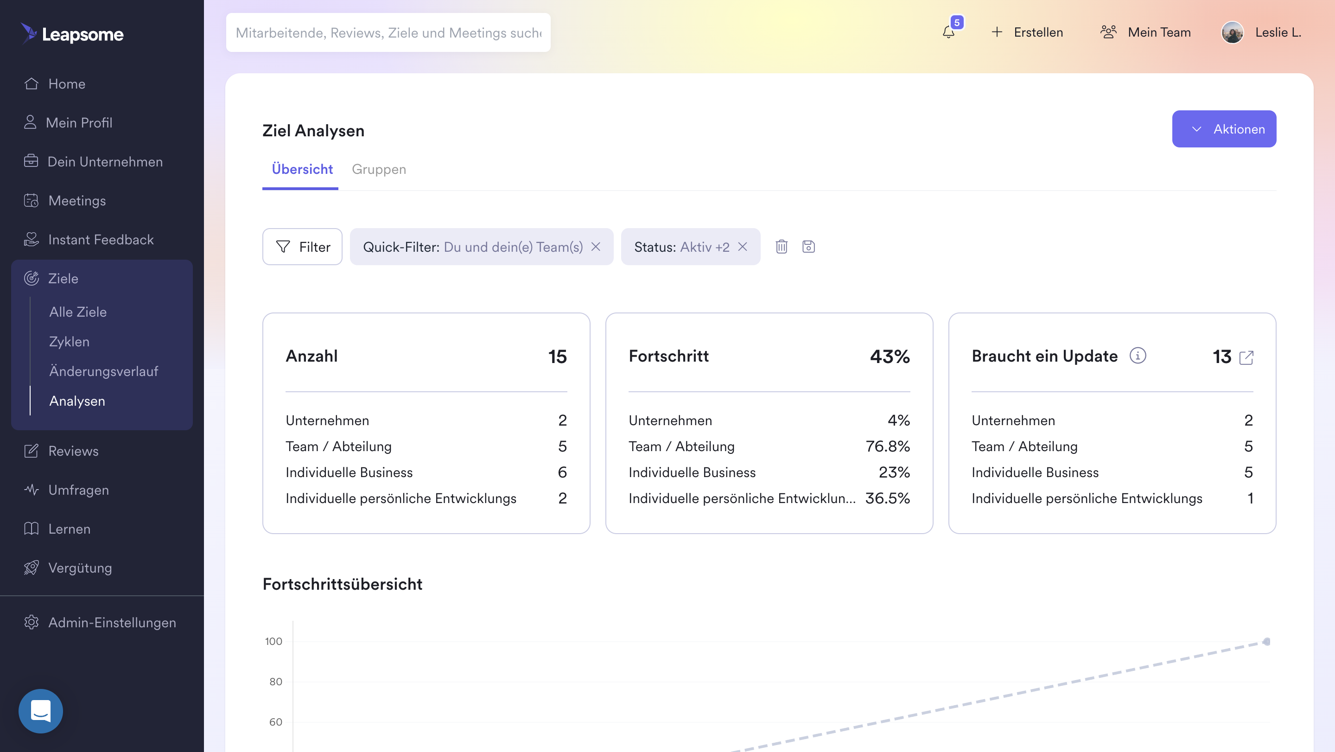Viewport: 1335px width, 752px height.
Task: Open Alle Ziele in sidebar
Action: point(78,312)
